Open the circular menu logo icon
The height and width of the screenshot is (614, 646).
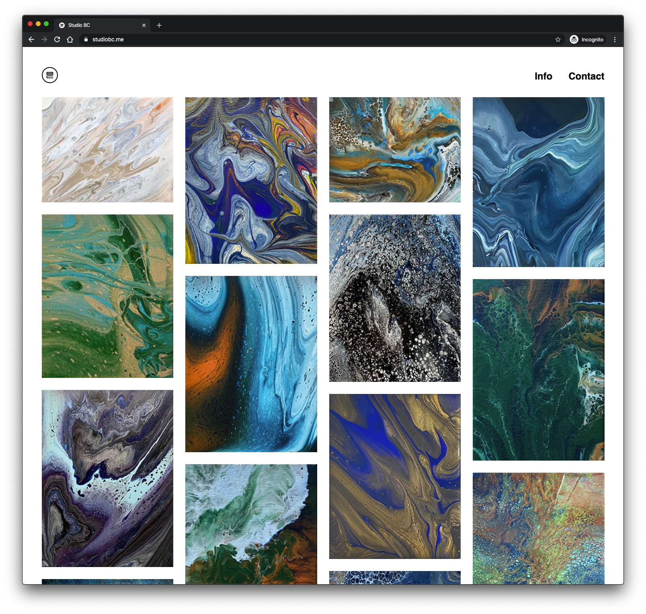coord(50,75)
